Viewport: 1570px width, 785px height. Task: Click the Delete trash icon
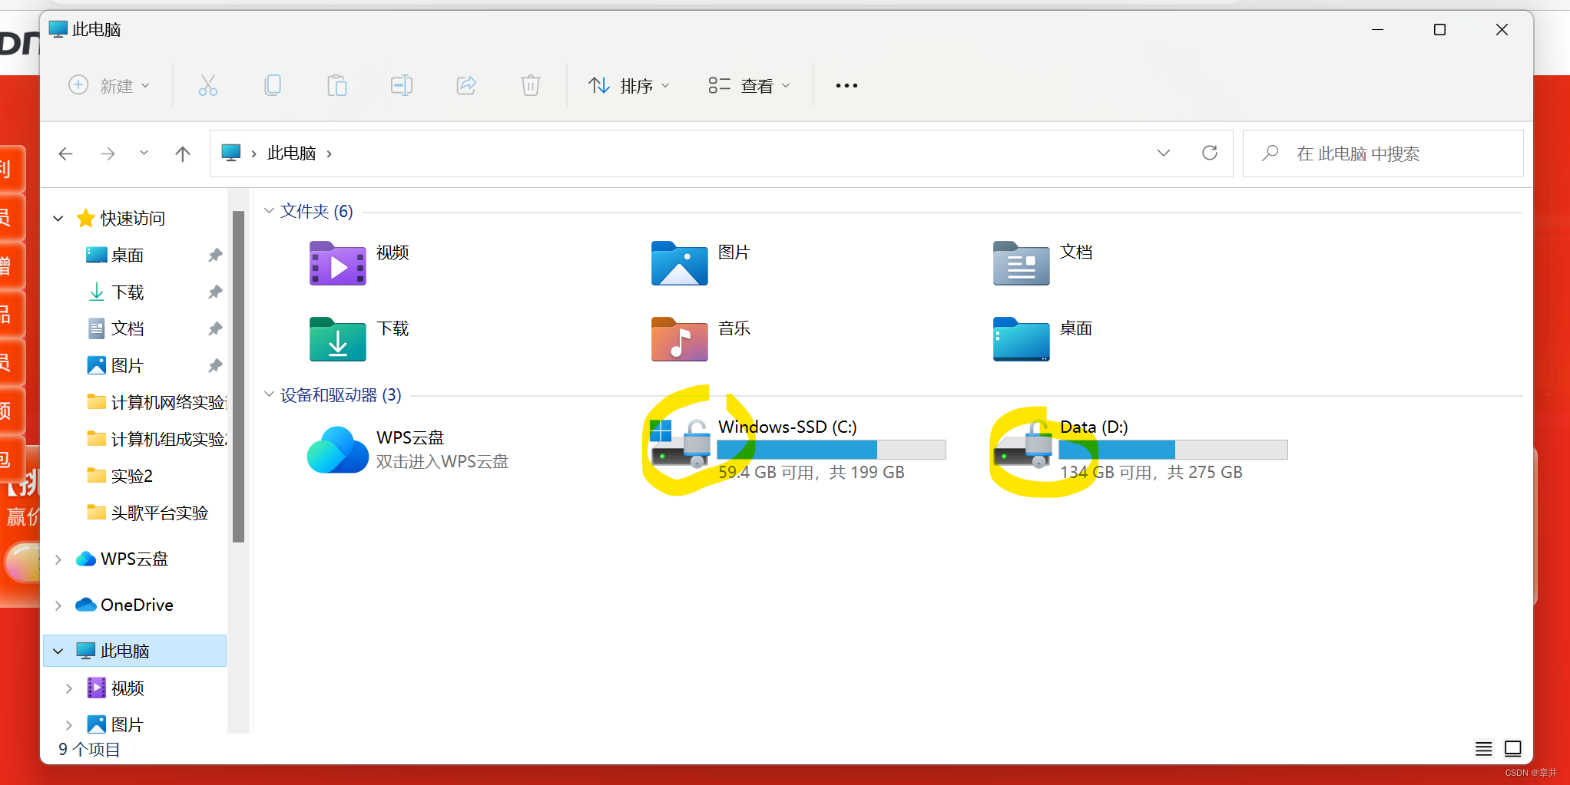click(x=530, y=85)
